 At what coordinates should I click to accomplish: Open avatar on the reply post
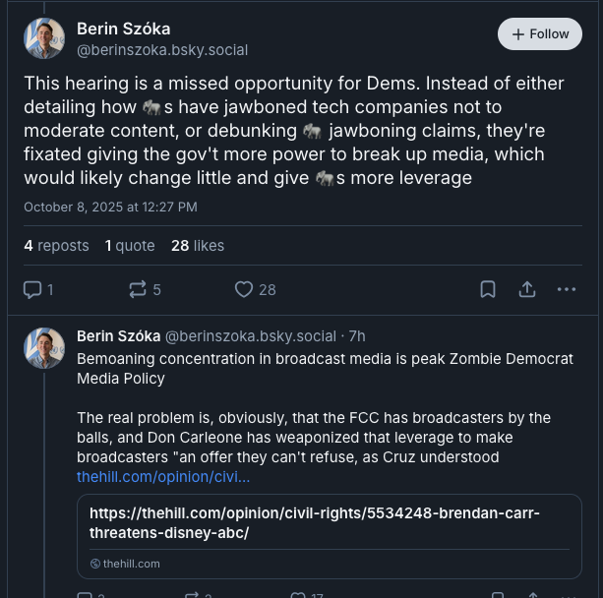(x=44, y=348)
